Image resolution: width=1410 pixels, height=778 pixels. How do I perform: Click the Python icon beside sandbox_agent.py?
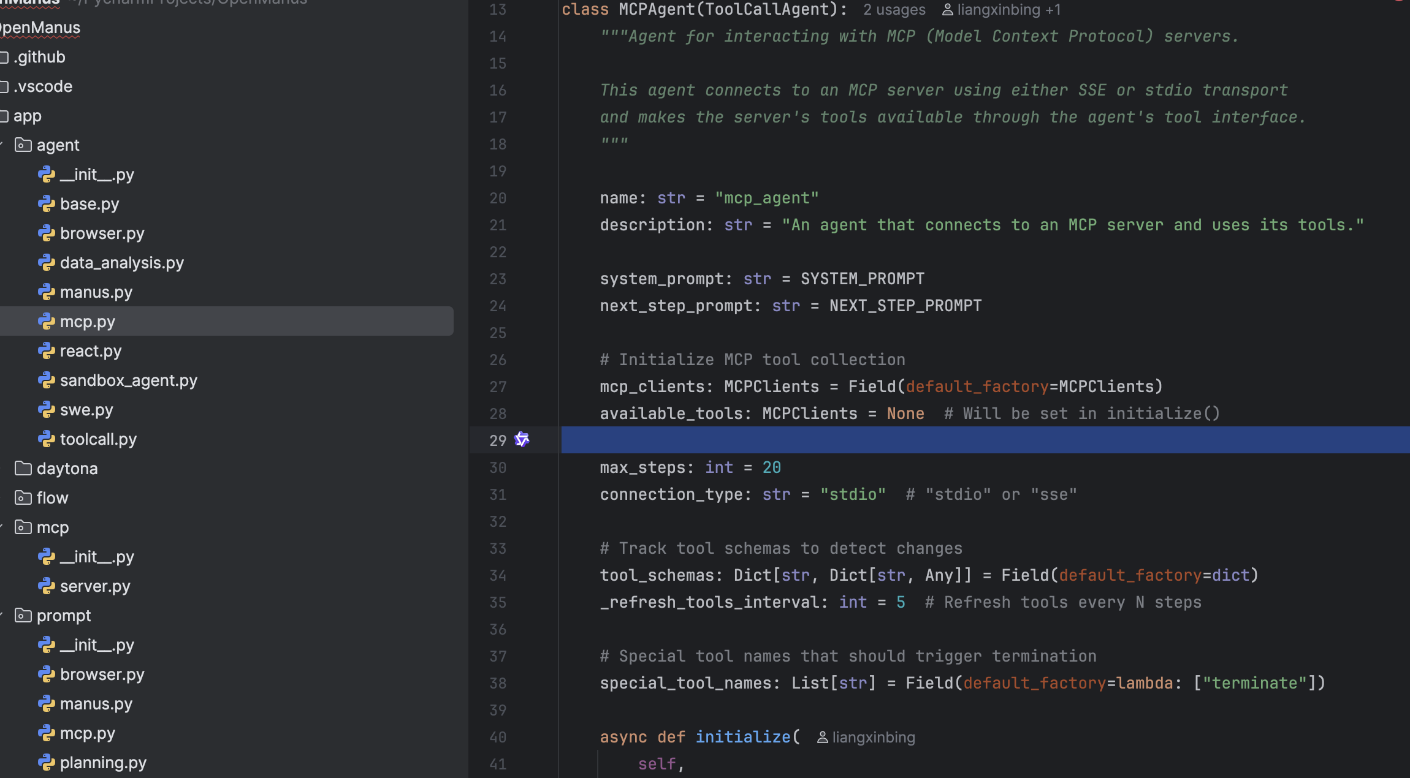click(47, 380)
